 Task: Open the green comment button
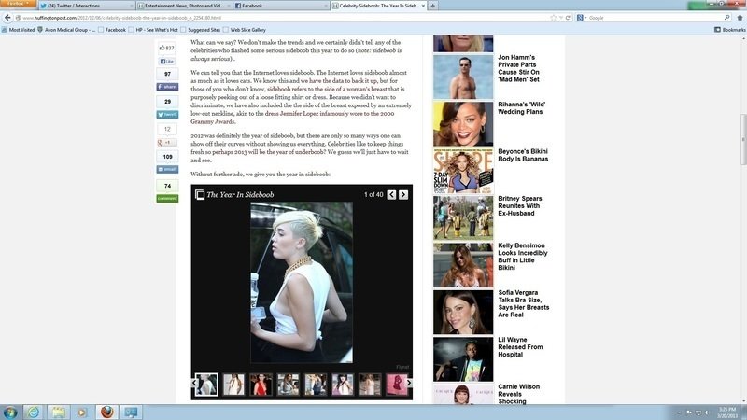(x=167, y=198)
